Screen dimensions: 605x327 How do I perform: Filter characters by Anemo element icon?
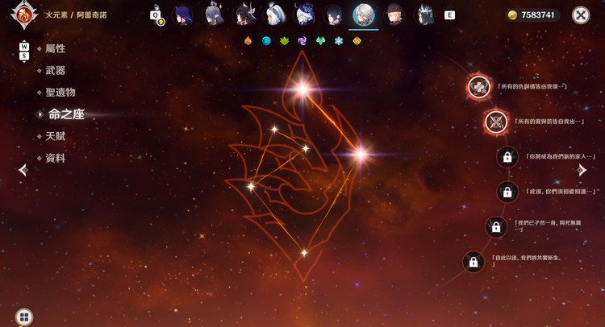pyautogui.click(x=320, y=40)
